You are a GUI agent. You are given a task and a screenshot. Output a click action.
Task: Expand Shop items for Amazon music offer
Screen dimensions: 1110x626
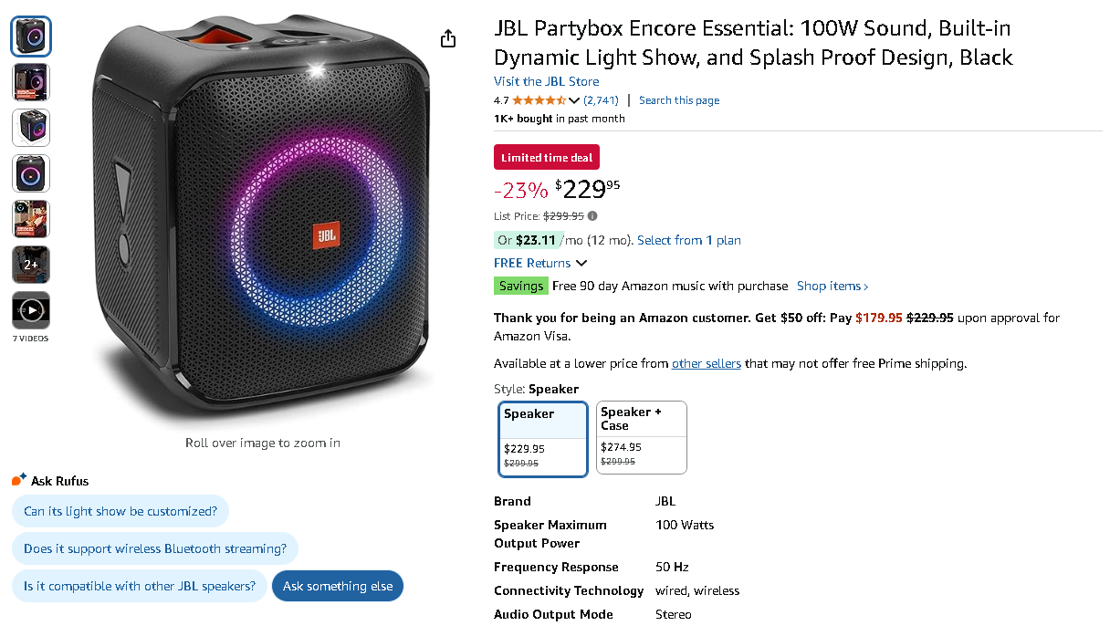click(831, 286)
